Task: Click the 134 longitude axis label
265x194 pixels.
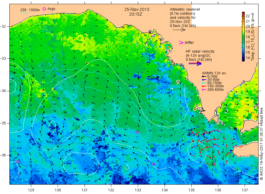Action: 165,190
